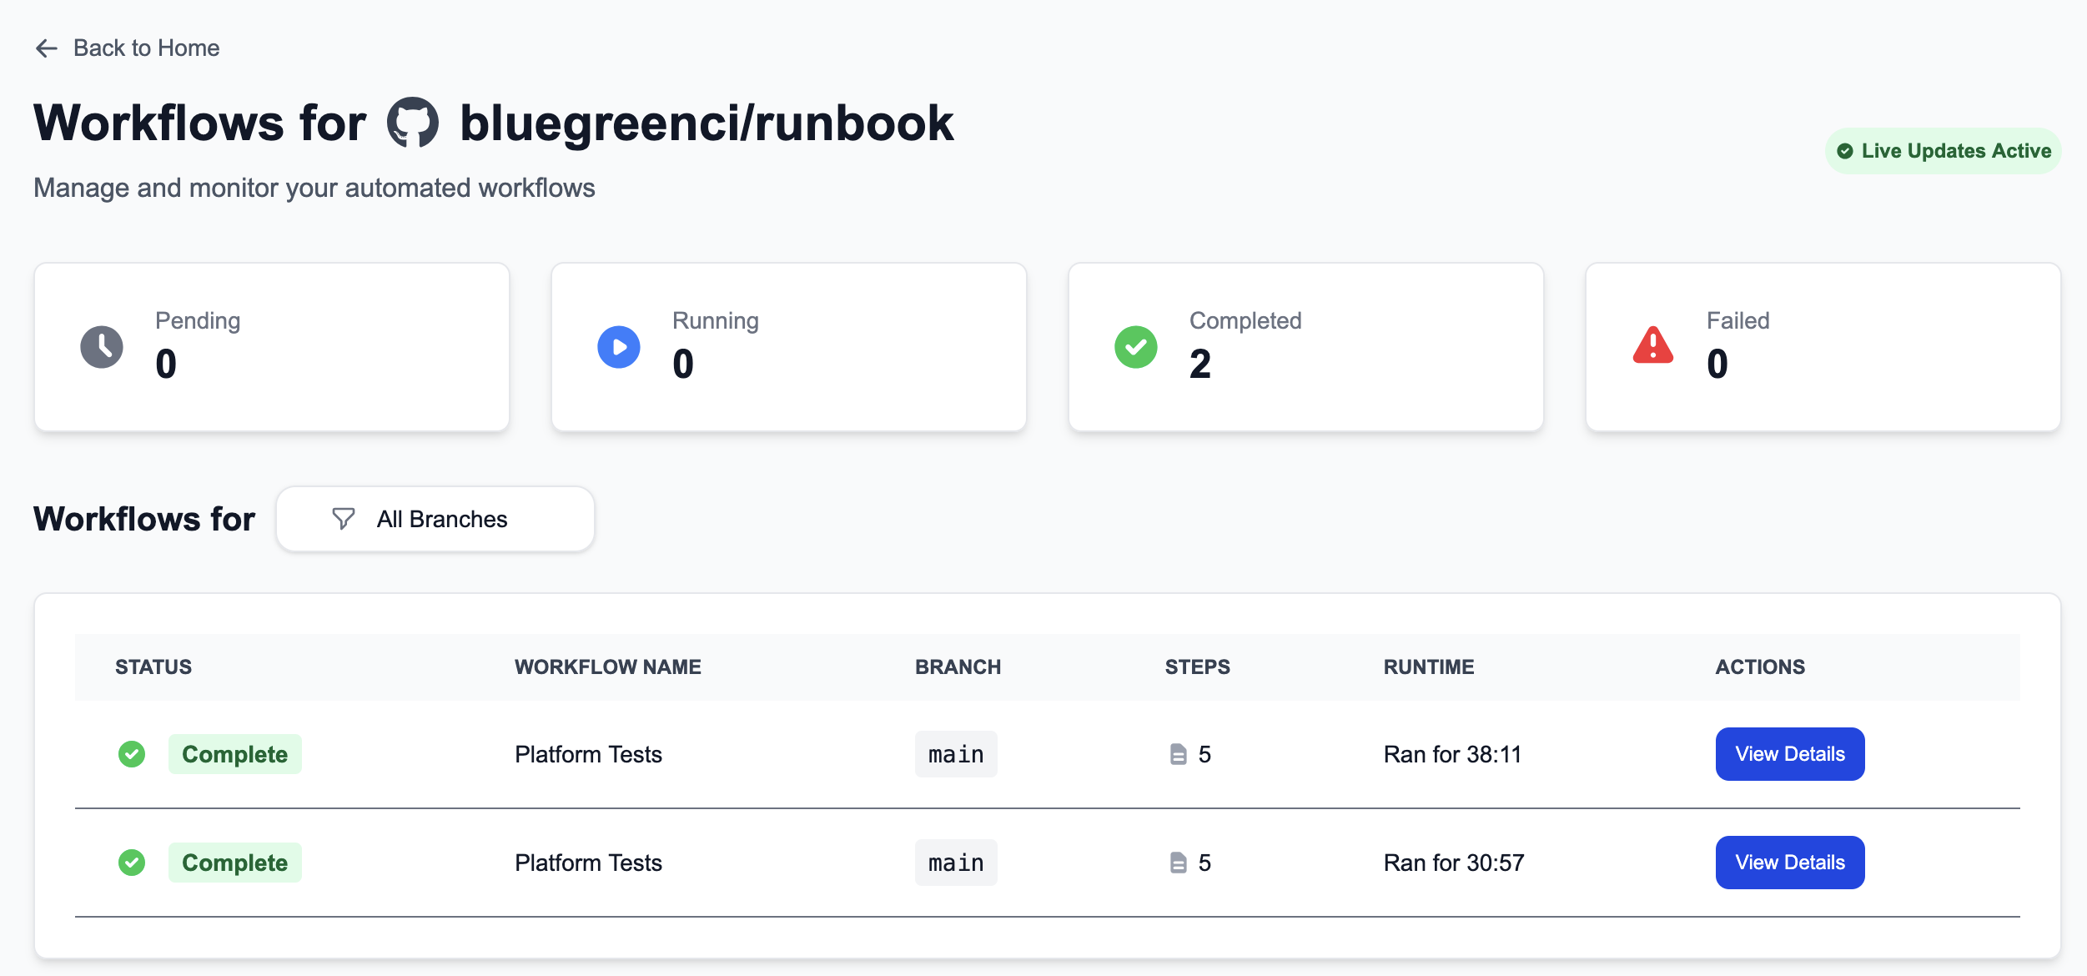2087x976 pixels.
Task: Click the WORKFLOW NAME column header
Action: [x=607, y=667]
